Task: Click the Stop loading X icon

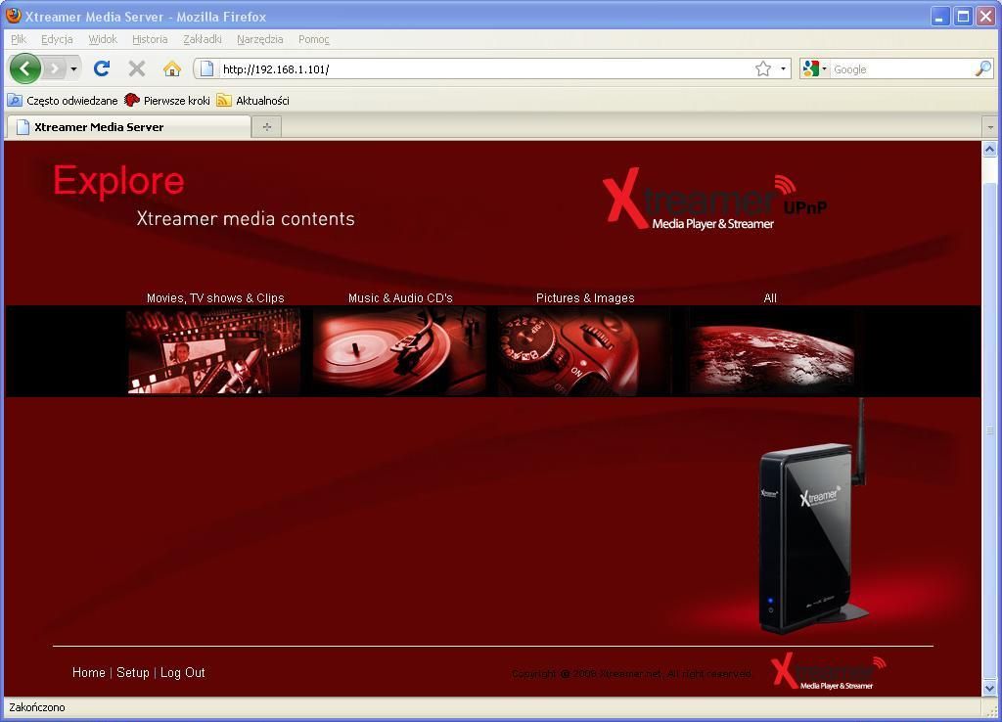Action: (137, 68)
